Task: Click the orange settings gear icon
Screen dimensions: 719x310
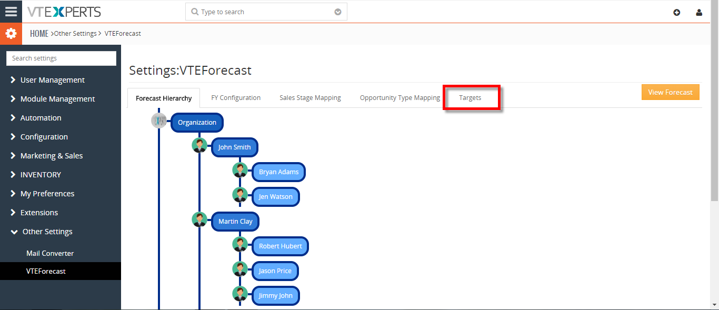Action: [x=11, y=34]
